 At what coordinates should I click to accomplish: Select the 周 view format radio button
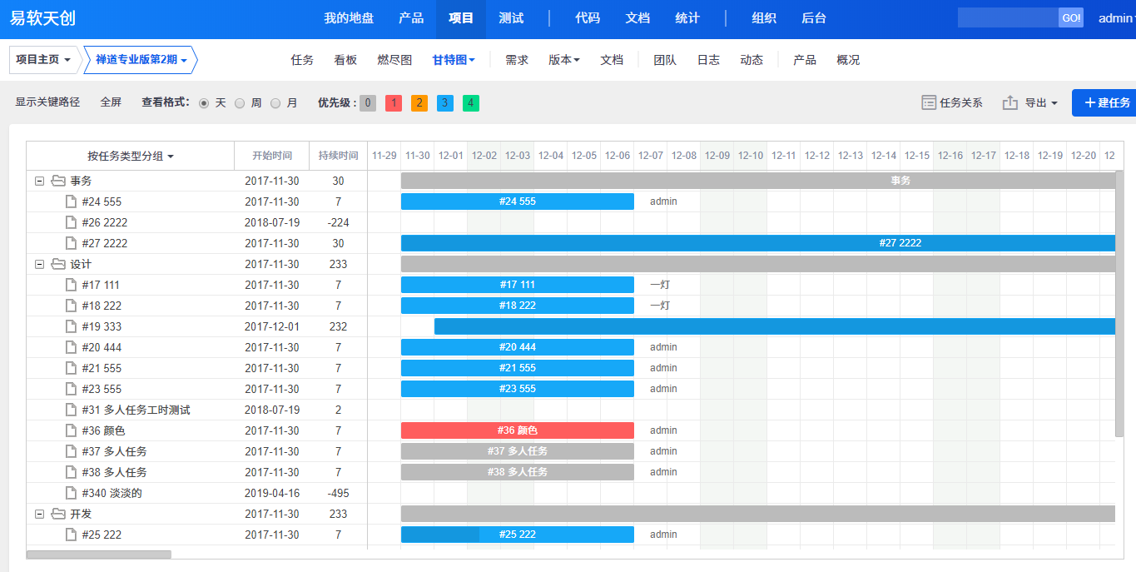pos(240,103)
